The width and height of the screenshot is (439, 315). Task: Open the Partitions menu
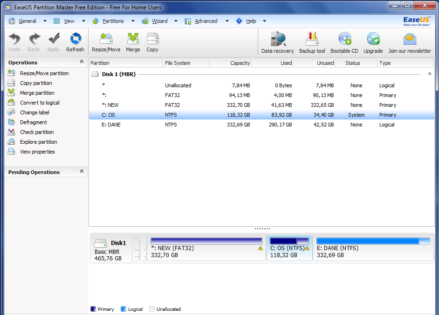pos(113,21)
